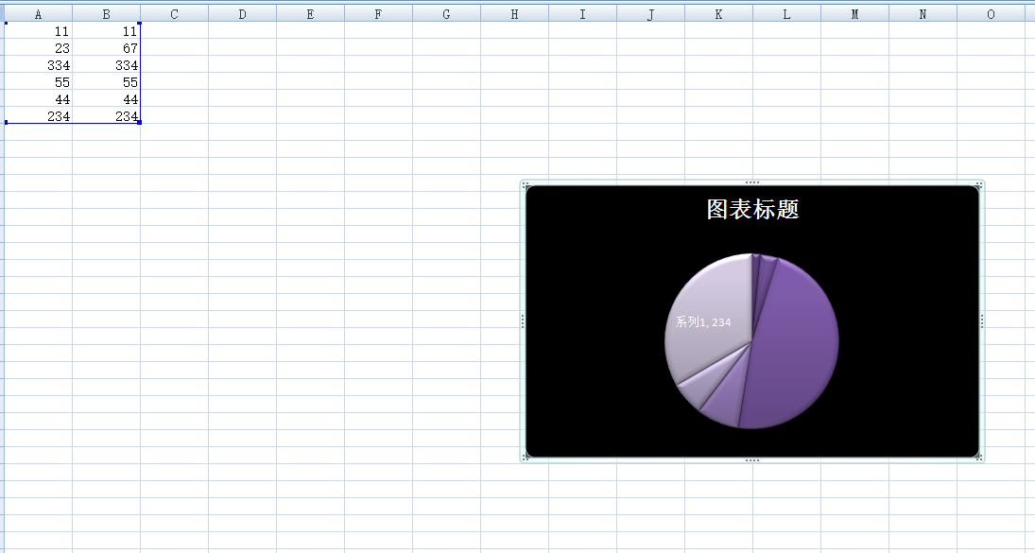Click the chart's right-middle sizing handle
1035x553 pixels.
click(981, 321)
